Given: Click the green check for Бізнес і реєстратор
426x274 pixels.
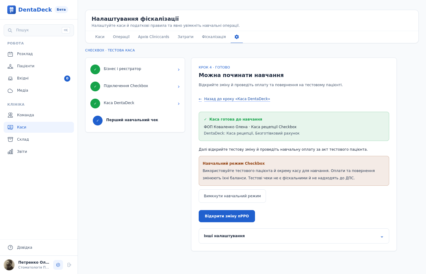Looking at the screenshot, I should [x=95, y=69].
